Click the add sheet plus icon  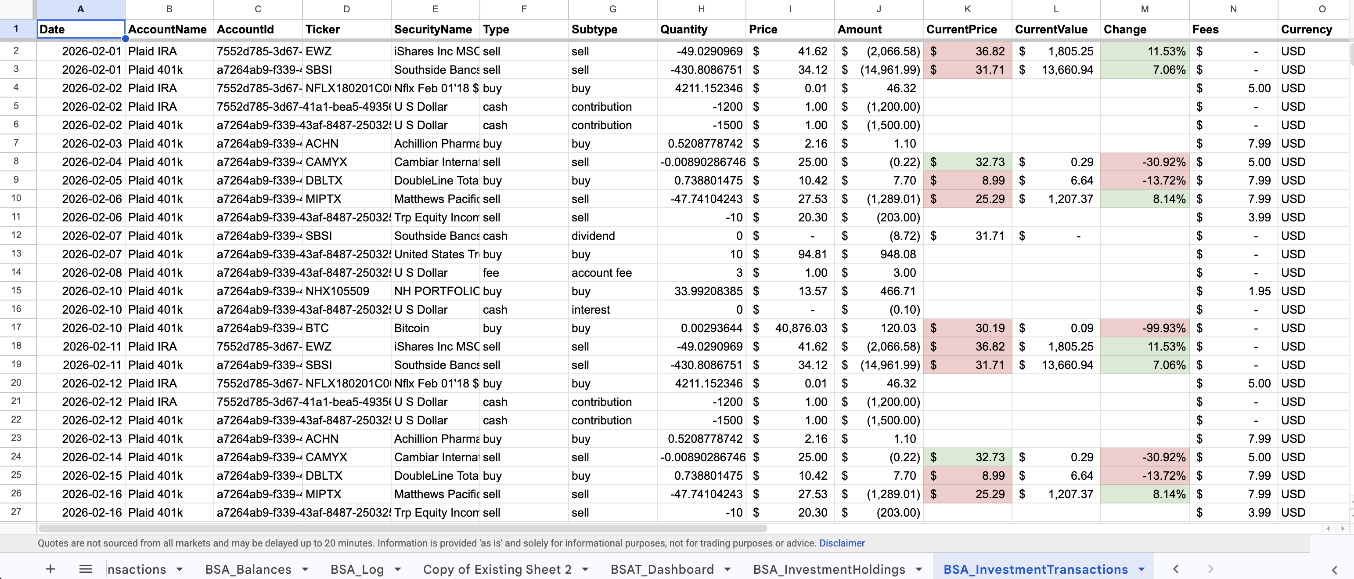click(50, 568)
